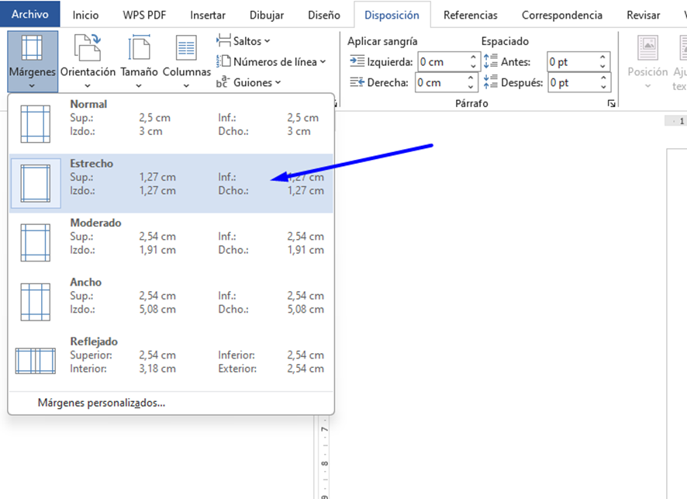The image size is (687, 499).
Task: Select the Ancho margin preset
Action: click(35, 302)
